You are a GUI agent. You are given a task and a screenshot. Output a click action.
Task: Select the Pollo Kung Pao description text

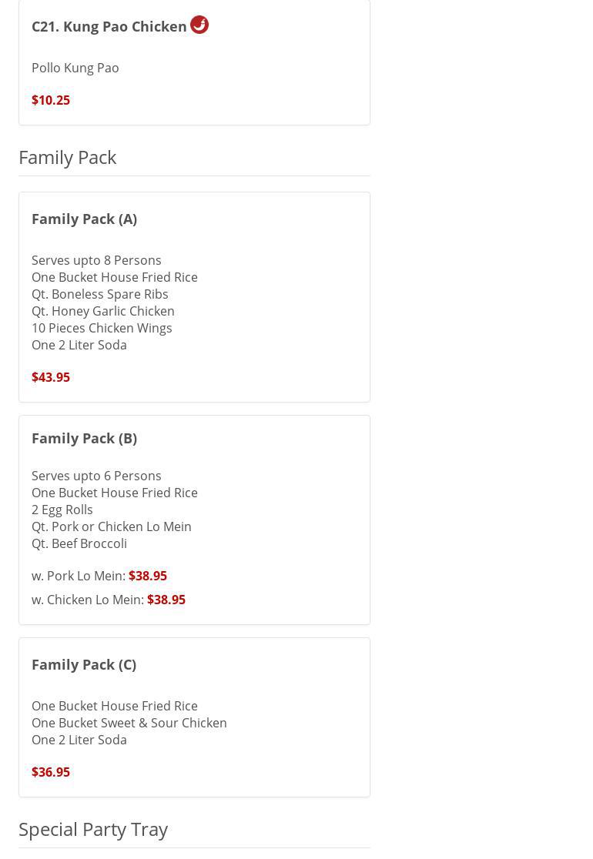pyautogui.click(x=75, y=68)
